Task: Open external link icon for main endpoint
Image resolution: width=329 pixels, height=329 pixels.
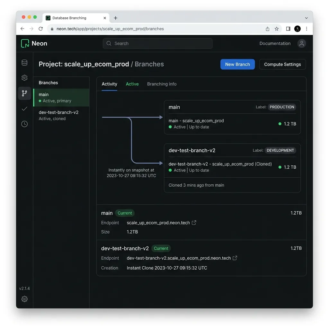Action: tap(194, 223)
